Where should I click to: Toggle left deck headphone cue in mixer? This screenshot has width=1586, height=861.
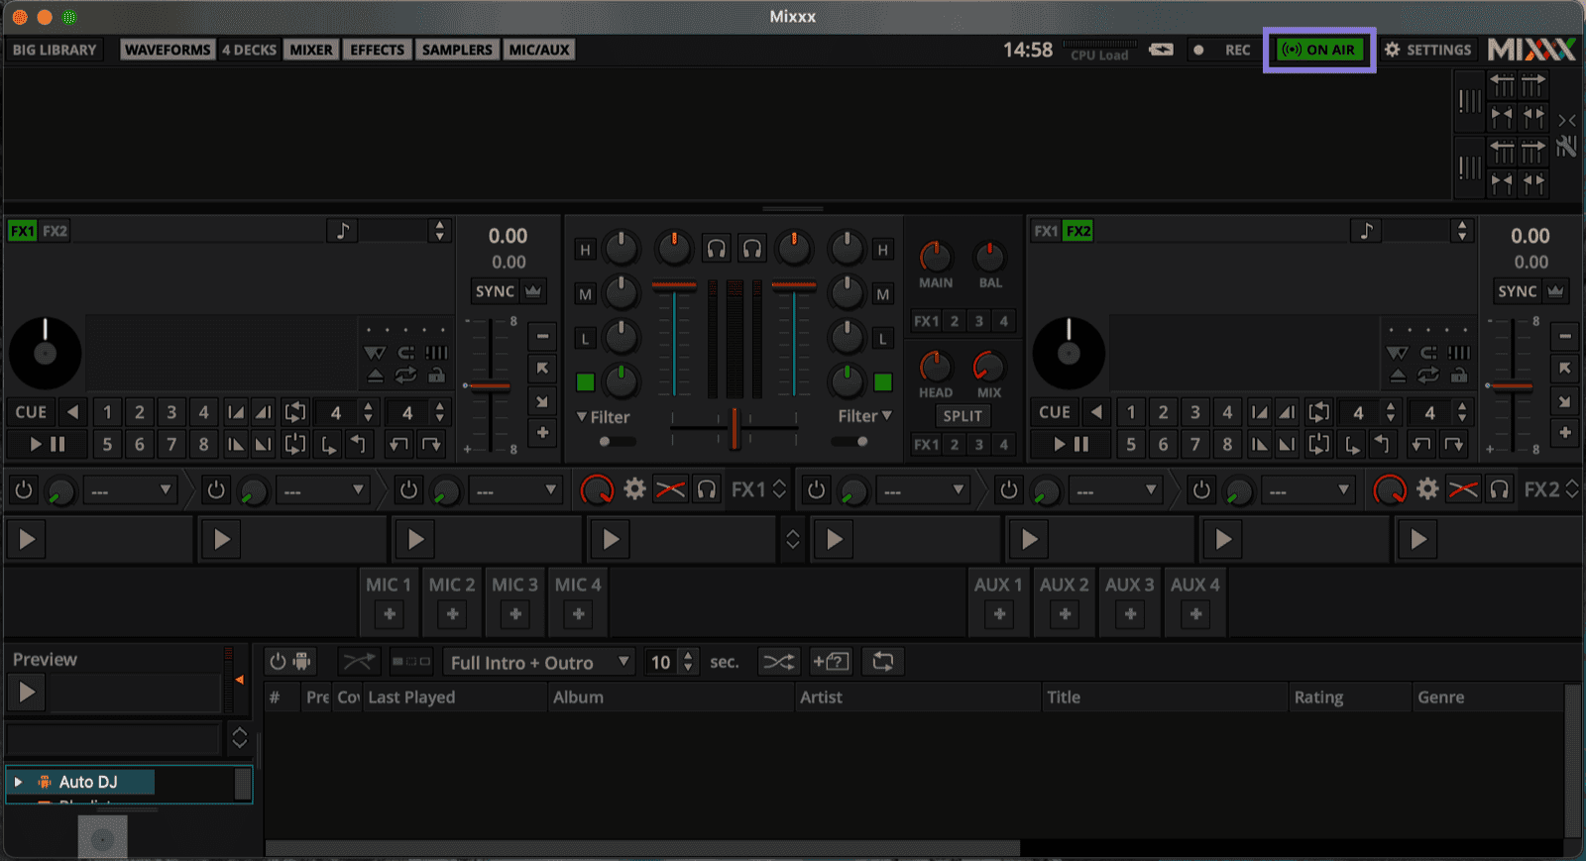(717, 249)
